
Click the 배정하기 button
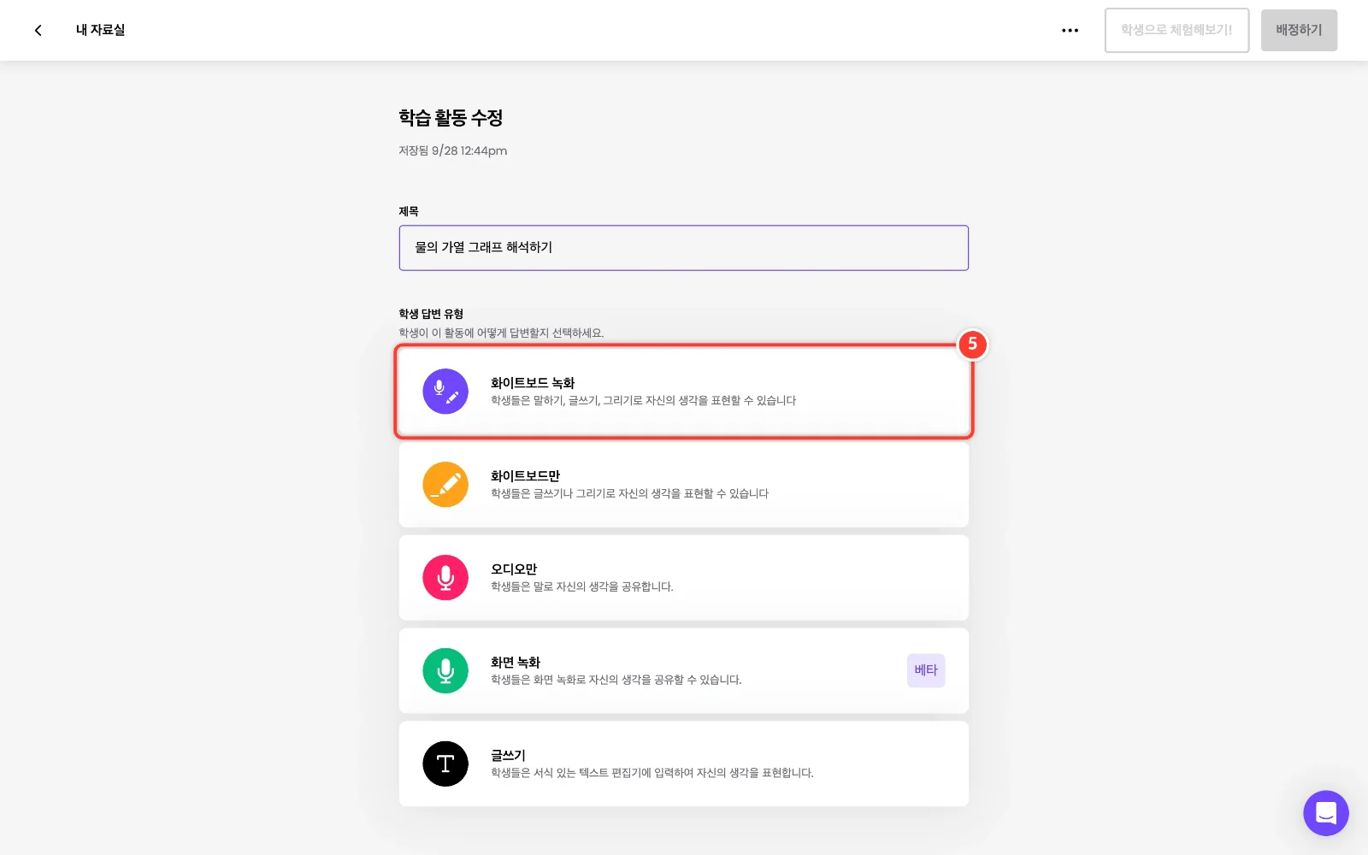(1299, 30)
